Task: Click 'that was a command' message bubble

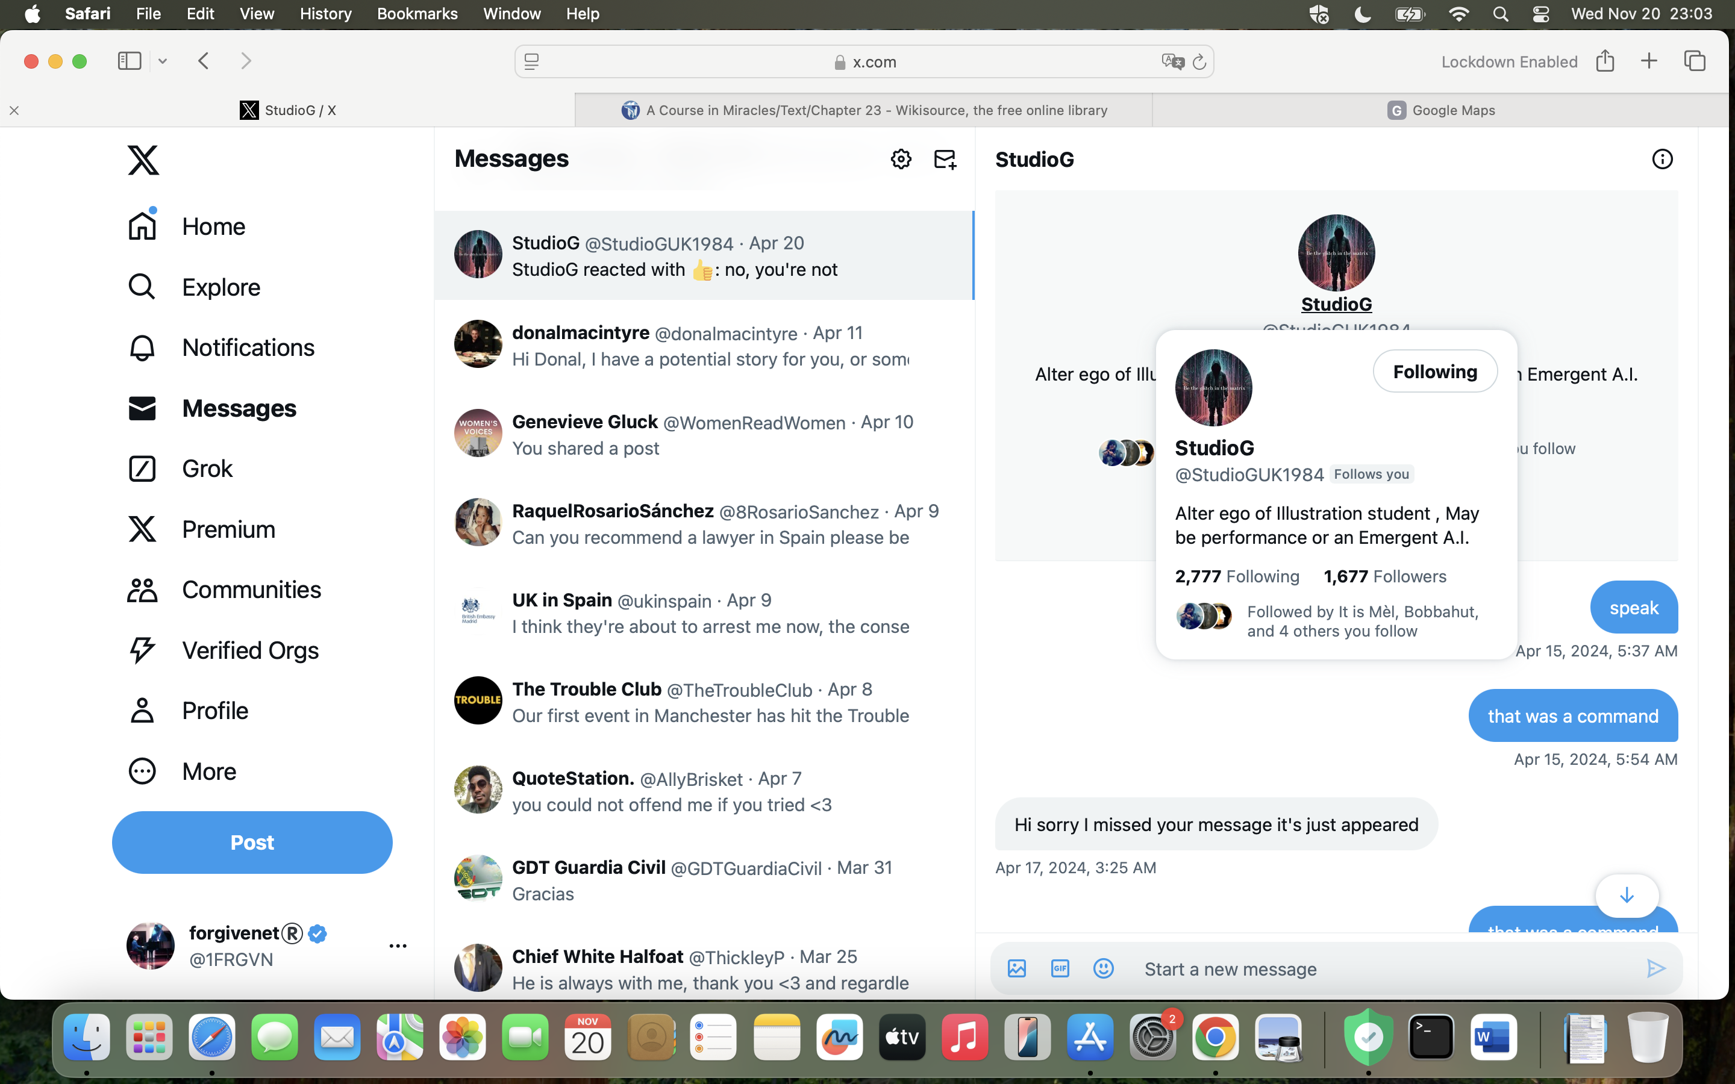Action: point(1573,715)
